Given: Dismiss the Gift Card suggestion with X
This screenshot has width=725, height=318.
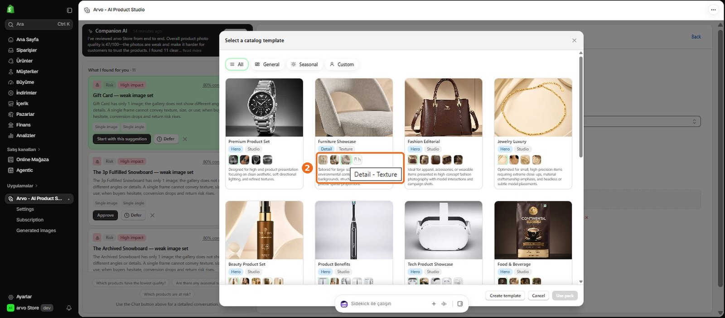Looking at the screenshot, I should pyautogui.click(x=185, y=139).
